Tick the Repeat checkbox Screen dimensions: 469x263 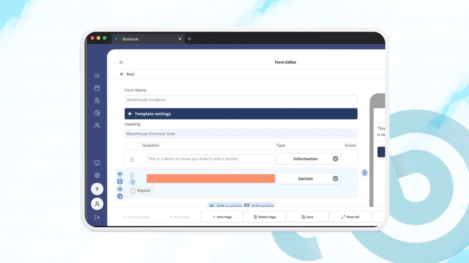(133, 191)
